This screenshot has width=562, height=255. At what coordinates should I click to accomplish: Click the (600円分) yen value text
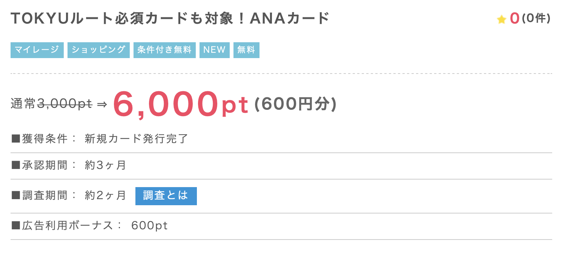(295, 104)
